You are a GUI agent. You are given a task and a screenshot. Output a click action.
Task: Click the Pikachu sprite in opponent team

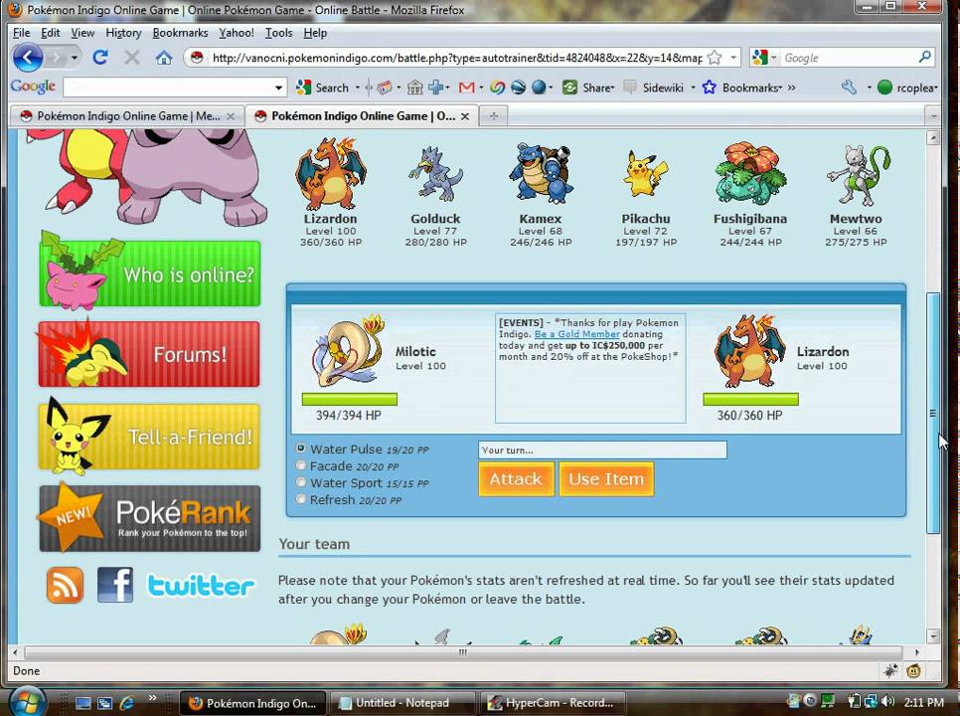[x=645, y=173]
